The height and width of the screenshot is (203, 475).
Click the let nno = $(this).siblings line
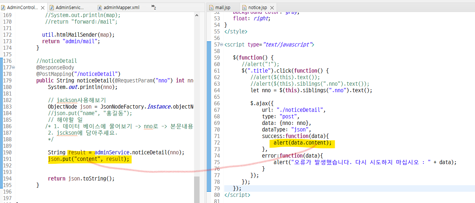pyautogui.click(x=311, y=90)
